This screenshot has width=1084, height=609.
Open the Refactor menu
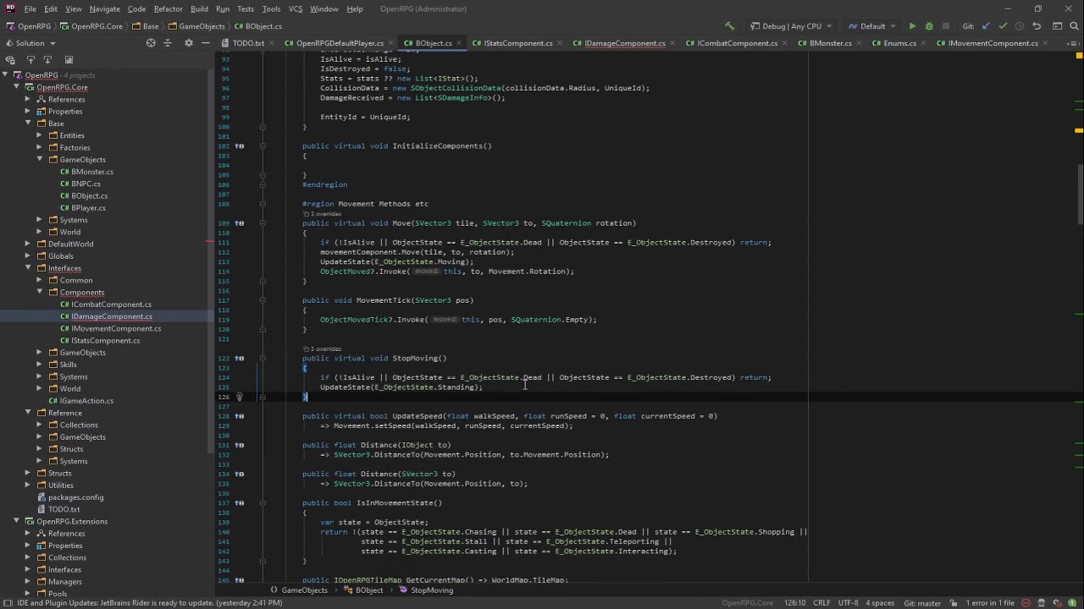point(168,8)
